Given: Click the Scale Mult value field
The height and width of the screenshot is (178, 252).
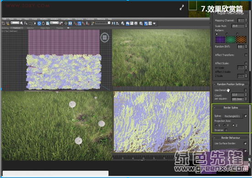Looking at the screenshot, I should [238, 26].
